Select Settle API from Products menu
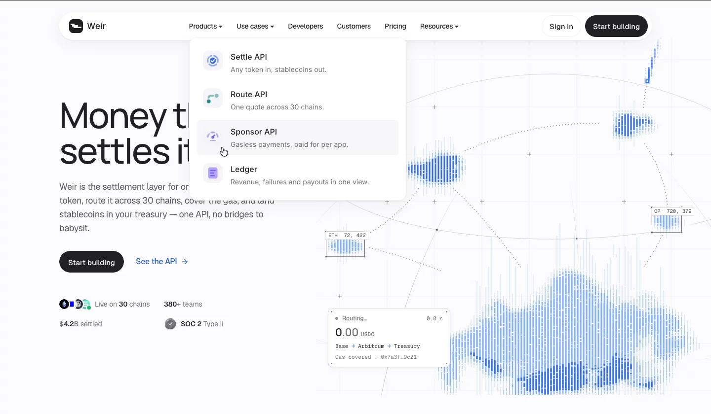The image size is (711, 414). (x=298, y=63)
